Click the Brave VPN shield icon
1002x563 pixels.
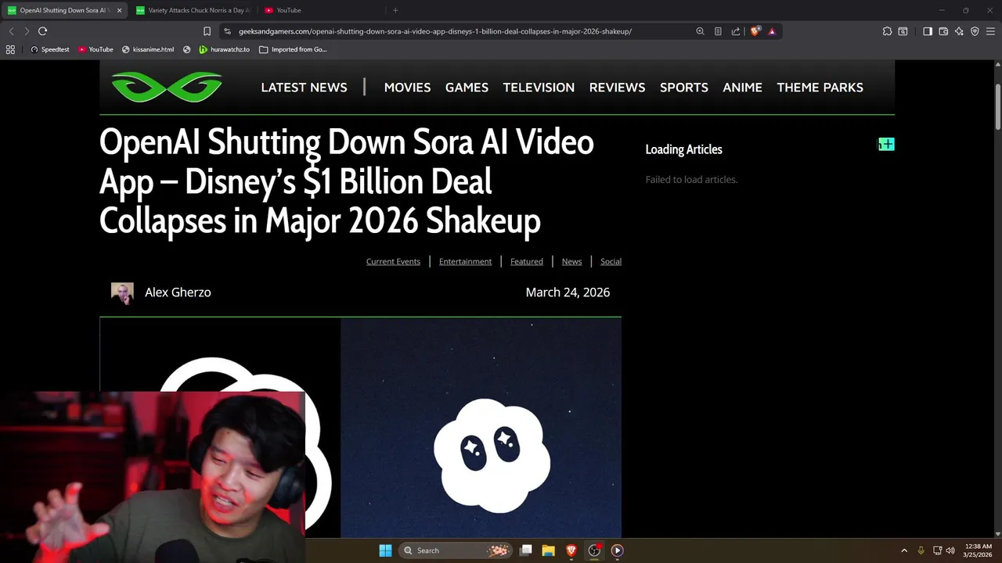click(x=975, y=31)
